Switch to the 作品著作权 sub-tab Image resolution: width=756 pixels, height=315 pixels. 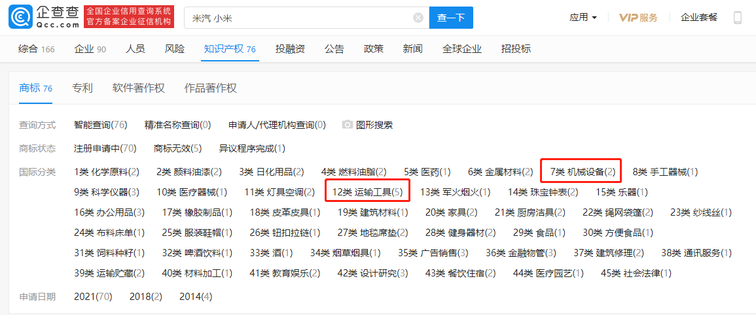click(211, 88)
